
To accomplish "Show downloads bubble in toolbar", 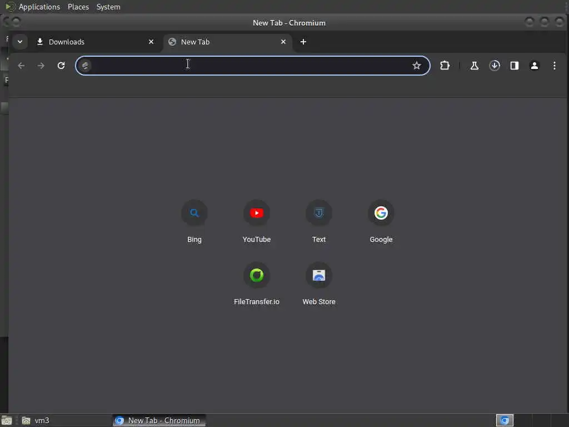I will click(x=495, y=66).
